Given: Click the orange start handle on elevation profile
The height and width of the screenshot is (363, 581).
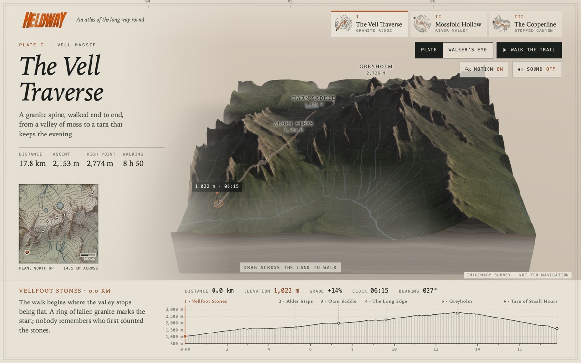Looking at the screenshot, I should [185, 336].
